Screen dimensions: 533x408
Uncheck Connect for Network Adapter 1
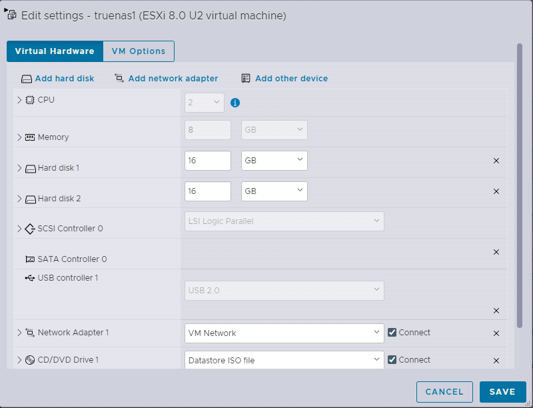pyautogui.click(x=392, y=333)
